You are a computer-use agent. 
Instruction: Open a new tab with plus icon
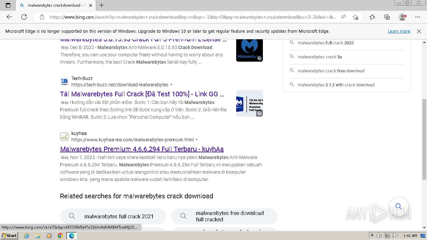pos(102,5)
